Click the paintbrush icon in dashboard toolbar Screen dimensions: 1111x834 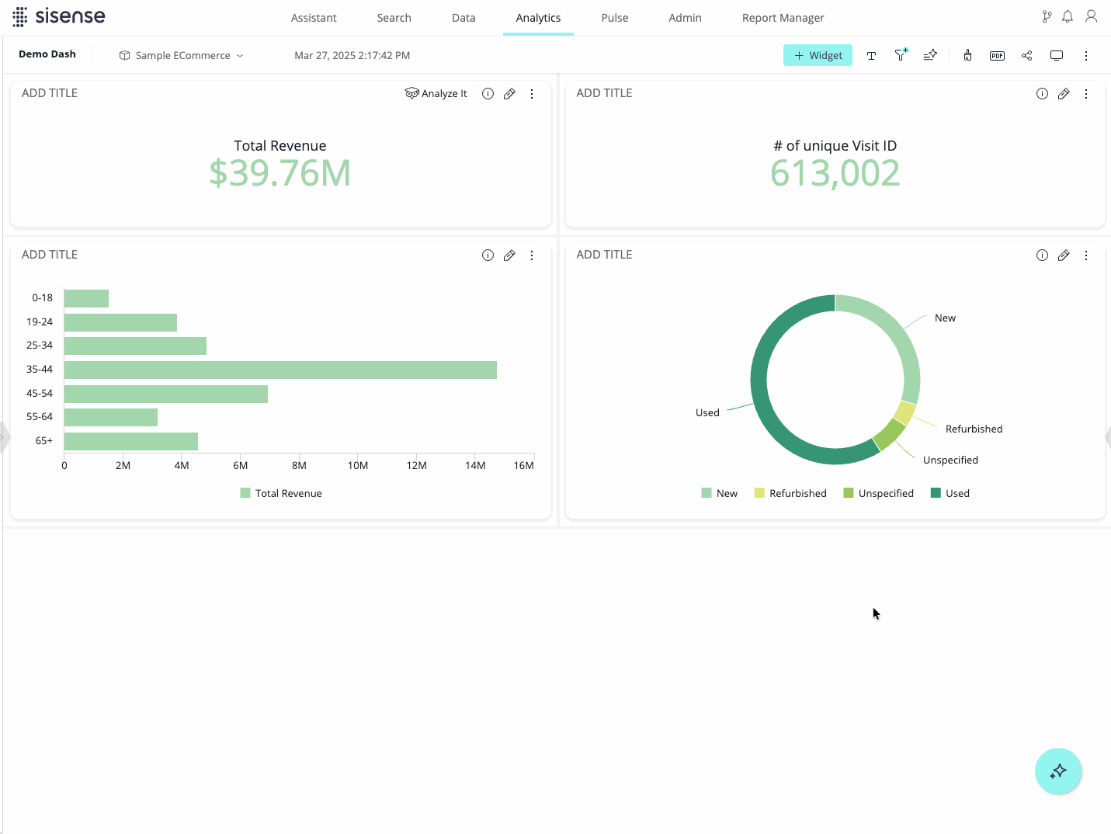click(967, 55)
